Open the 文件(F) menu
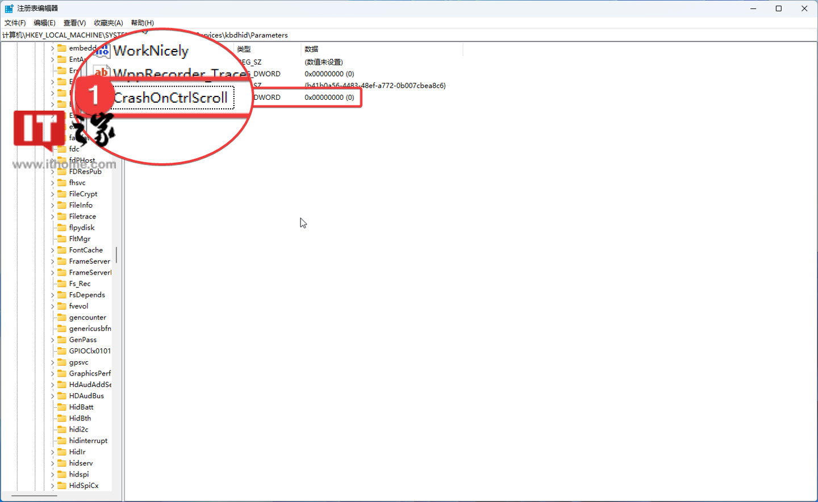The height and width of the screenshot is (502, 818). click(15, 23)
